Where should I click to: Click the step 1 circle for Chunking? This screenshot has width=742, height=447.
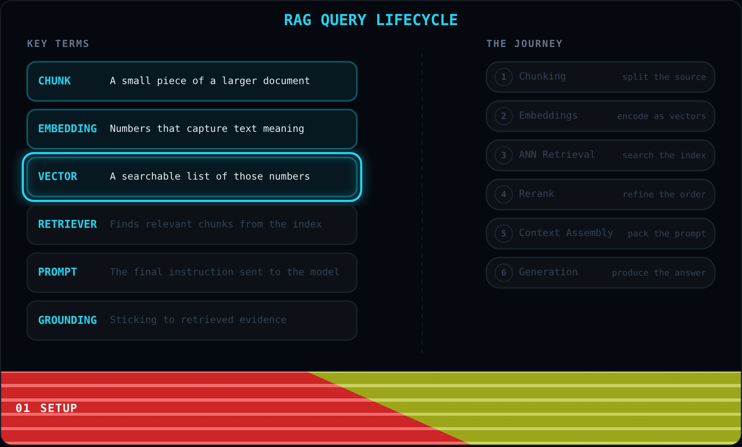pos(504,77)
